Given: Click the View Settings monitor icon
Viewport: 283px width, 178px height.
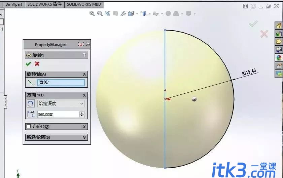Looking at the screenshot, I should (x=188, y=13).
